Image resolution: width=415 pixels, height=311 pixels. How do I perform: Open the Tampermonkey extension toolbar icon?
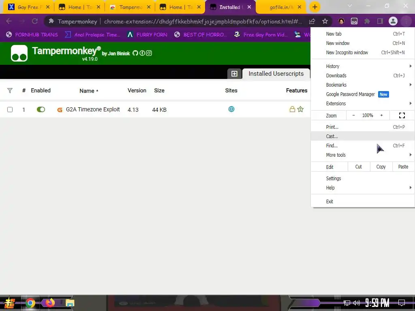pos(354,21)
